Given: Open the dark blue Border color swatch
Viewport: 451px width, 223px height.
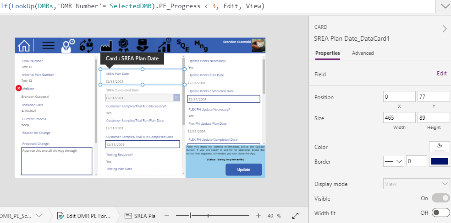Looking at the screenshot, I should click(439, 161).
